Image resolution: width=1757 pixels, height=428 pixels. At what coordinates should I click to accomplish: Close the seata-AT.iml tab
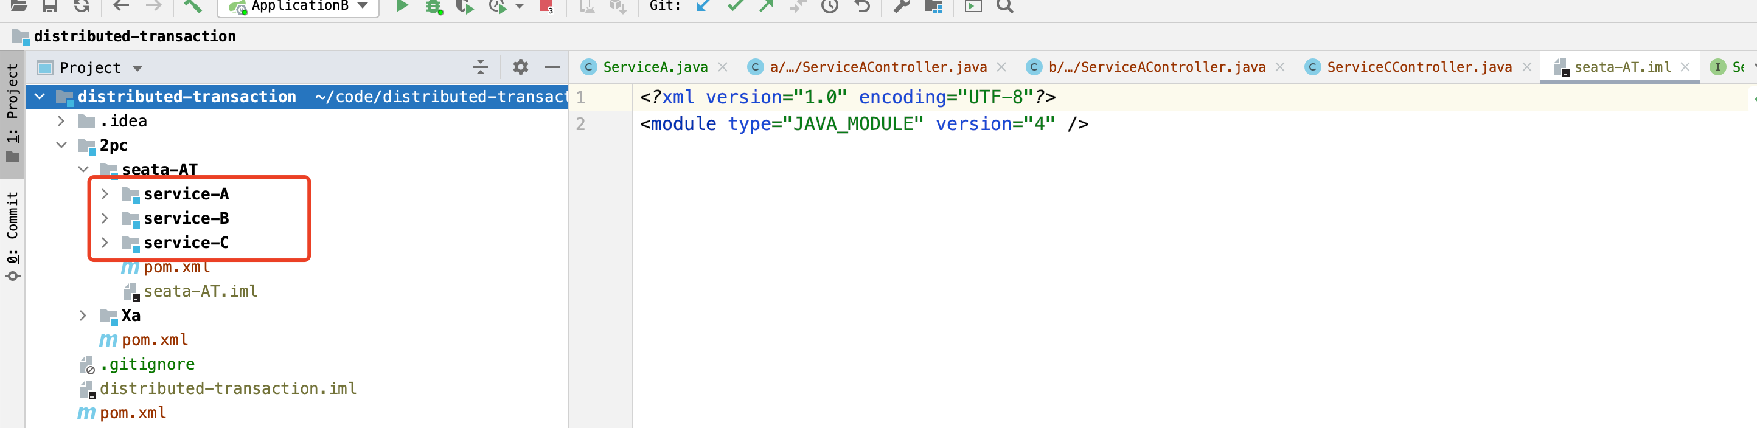(1685, 67)
